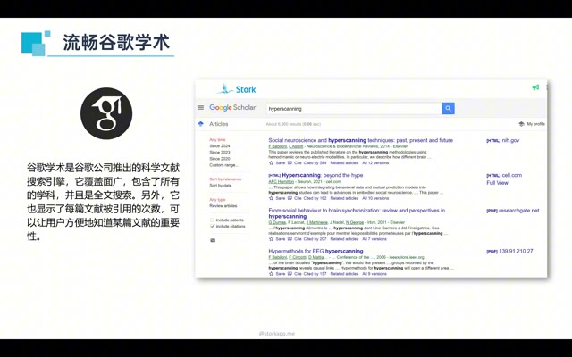Open Related articles for Social neuroscience result
The height and width of the screenshot is (357, 572).
pos(344,162)
